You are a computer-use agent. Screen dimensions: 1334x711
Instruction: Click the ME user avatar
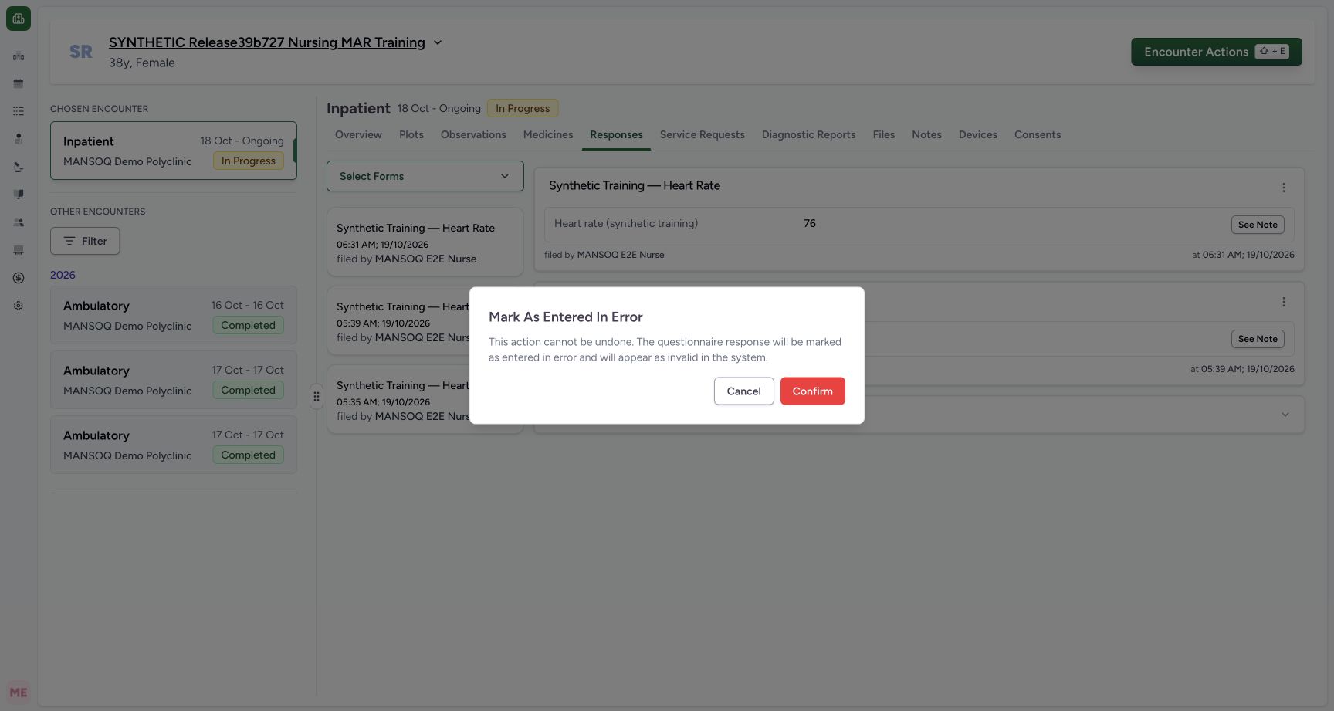pyautogui.click(x=19, y=692)
